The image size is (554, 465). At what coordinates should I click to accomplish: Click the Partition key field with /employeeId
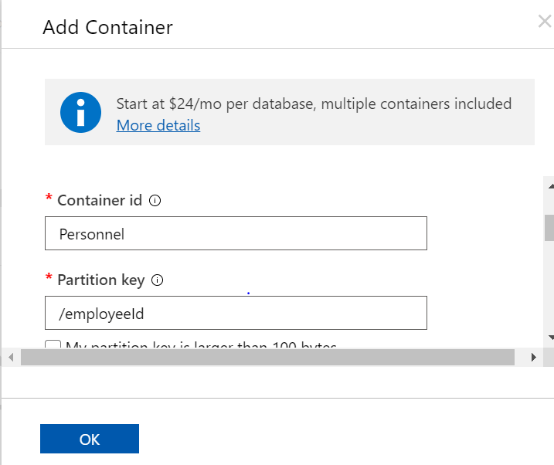pos(236,313)
